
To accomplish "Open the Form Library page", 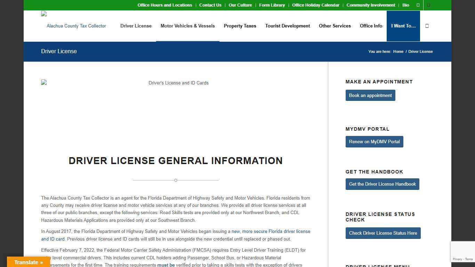I will (272, 5).
